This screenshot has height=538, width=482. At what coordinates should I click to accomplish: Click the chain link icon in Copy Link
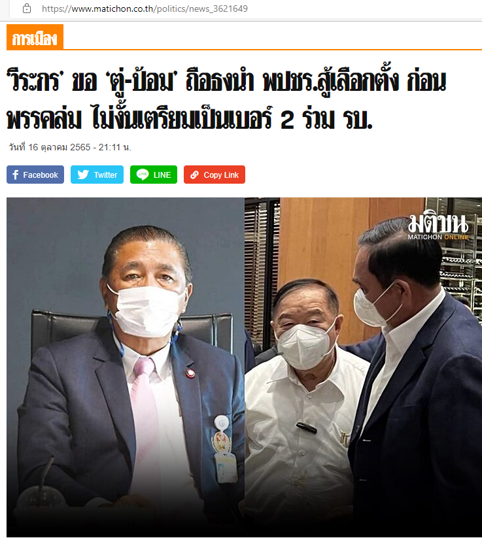click(x=194, y=175)
